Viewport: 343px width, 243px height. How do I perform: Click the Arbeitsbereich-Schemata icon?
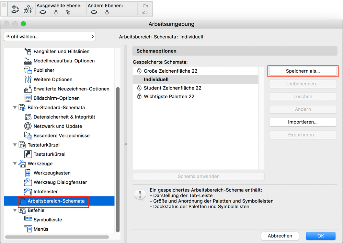22,201
